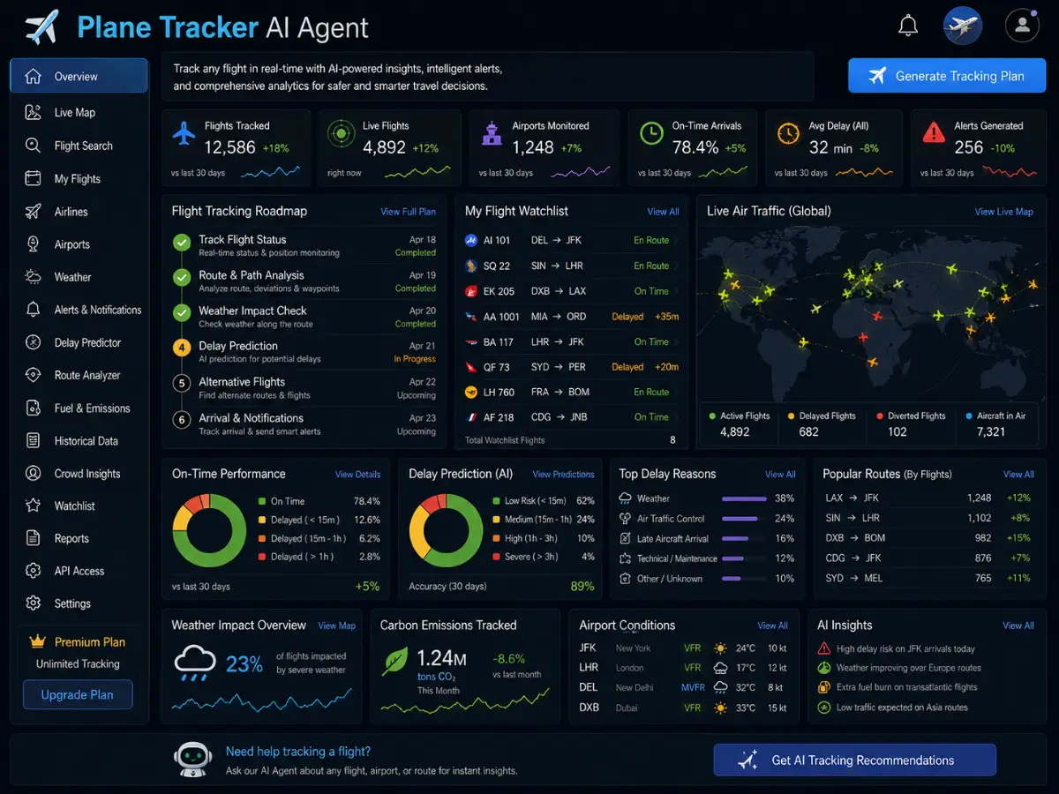Click the green On Time legend swatch

(x=262, y=501)
